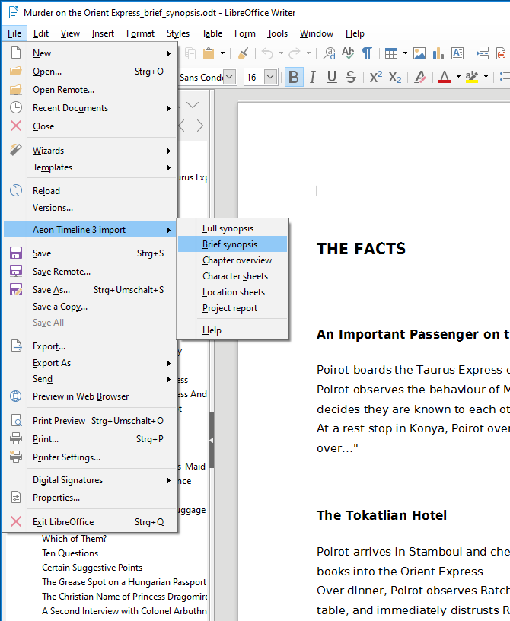Click the Redo arrow icon
The width and height of the screenshot is (510, 621).
295,53
